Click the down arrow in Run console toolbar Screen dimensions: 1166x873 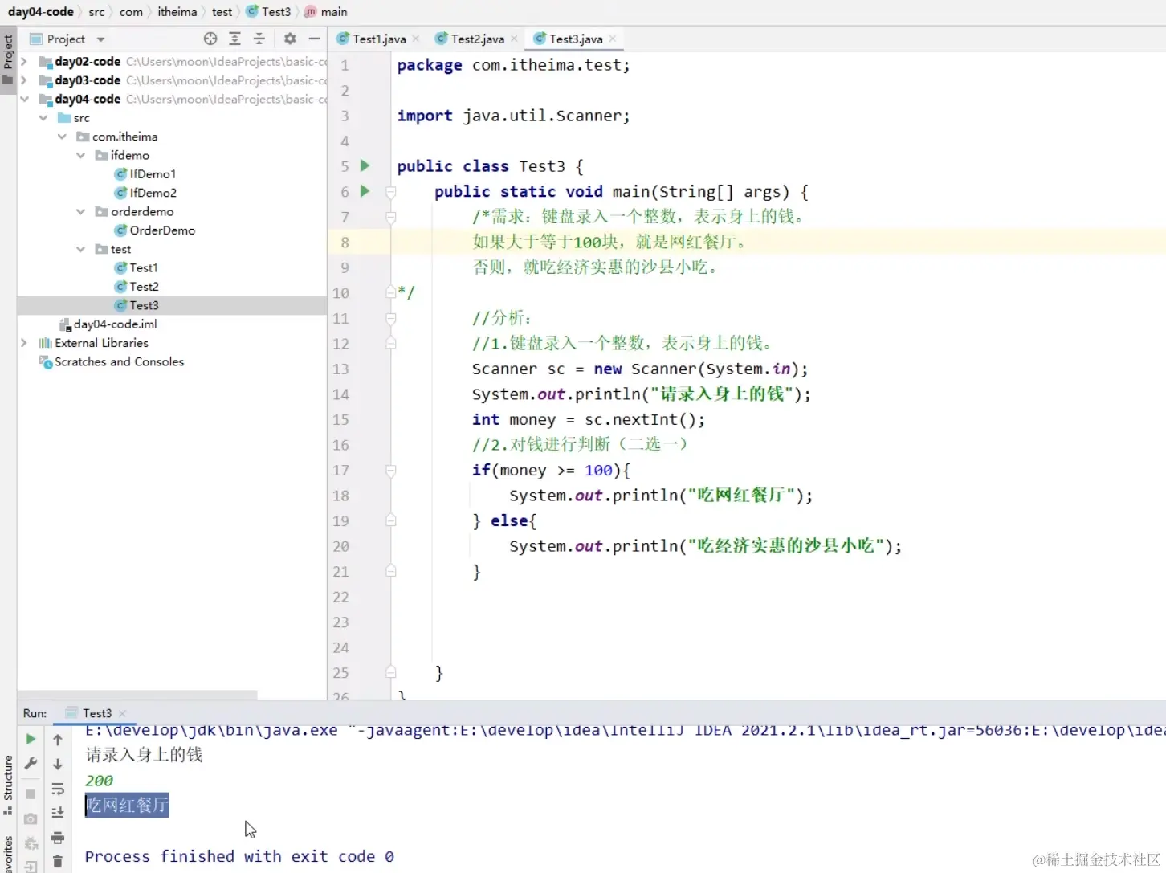pos(58,764)
